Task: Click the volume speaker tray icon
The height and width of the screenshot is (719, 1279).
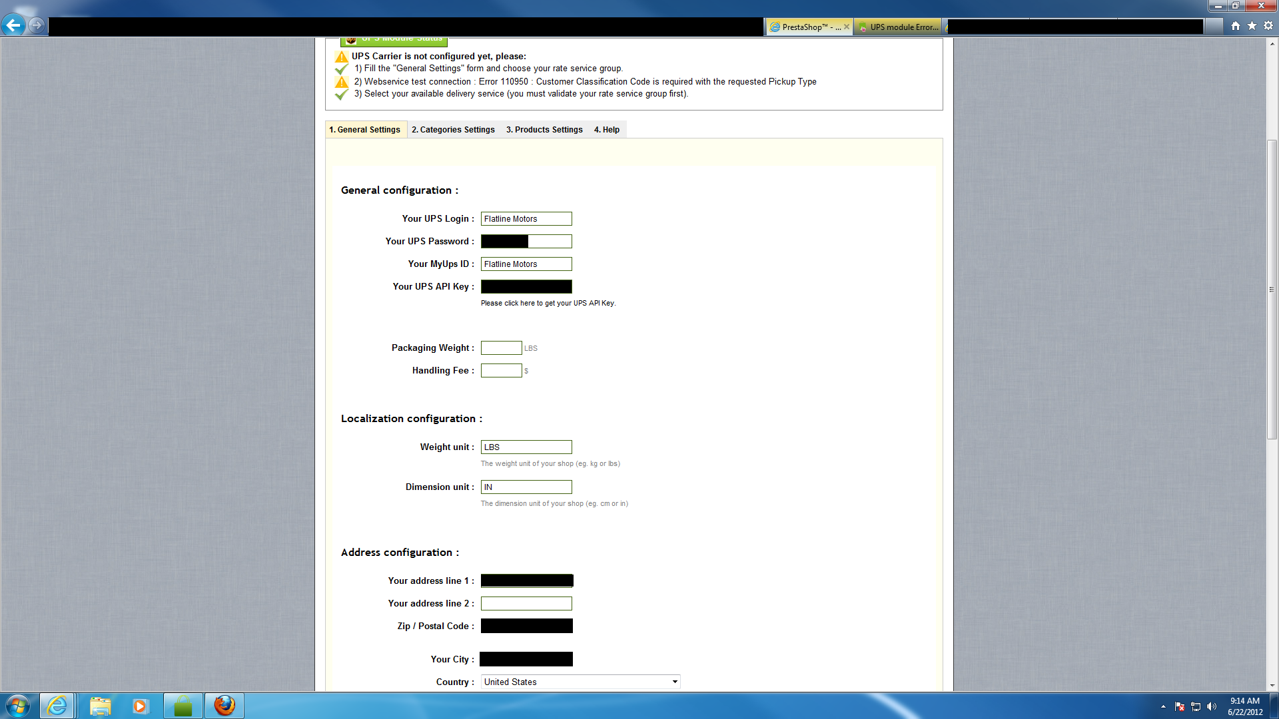Action: tap(1211, 706)
